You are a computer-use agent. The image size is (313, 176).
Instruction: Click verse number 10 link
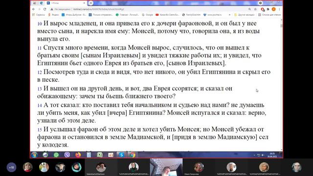(x=40, y=24)
